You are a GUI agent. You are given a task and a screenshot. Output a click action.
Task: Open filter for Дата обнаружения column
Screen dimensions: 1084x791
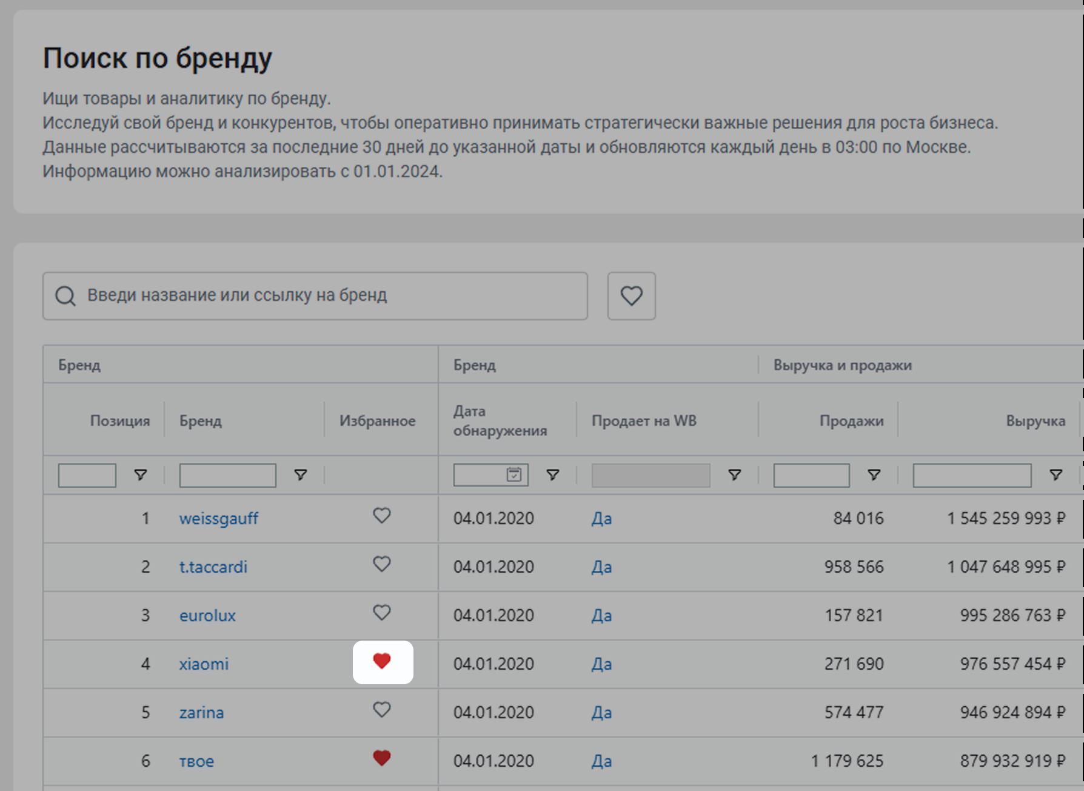point(553,475)
